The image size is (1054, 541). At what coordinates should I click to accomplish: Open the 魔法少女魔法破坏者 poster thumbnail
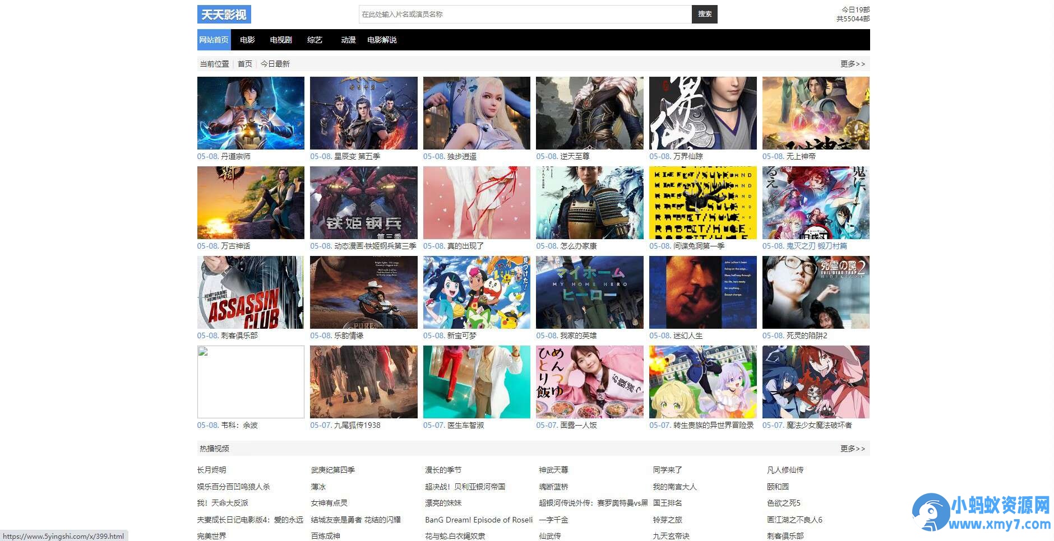click(816, 382)
